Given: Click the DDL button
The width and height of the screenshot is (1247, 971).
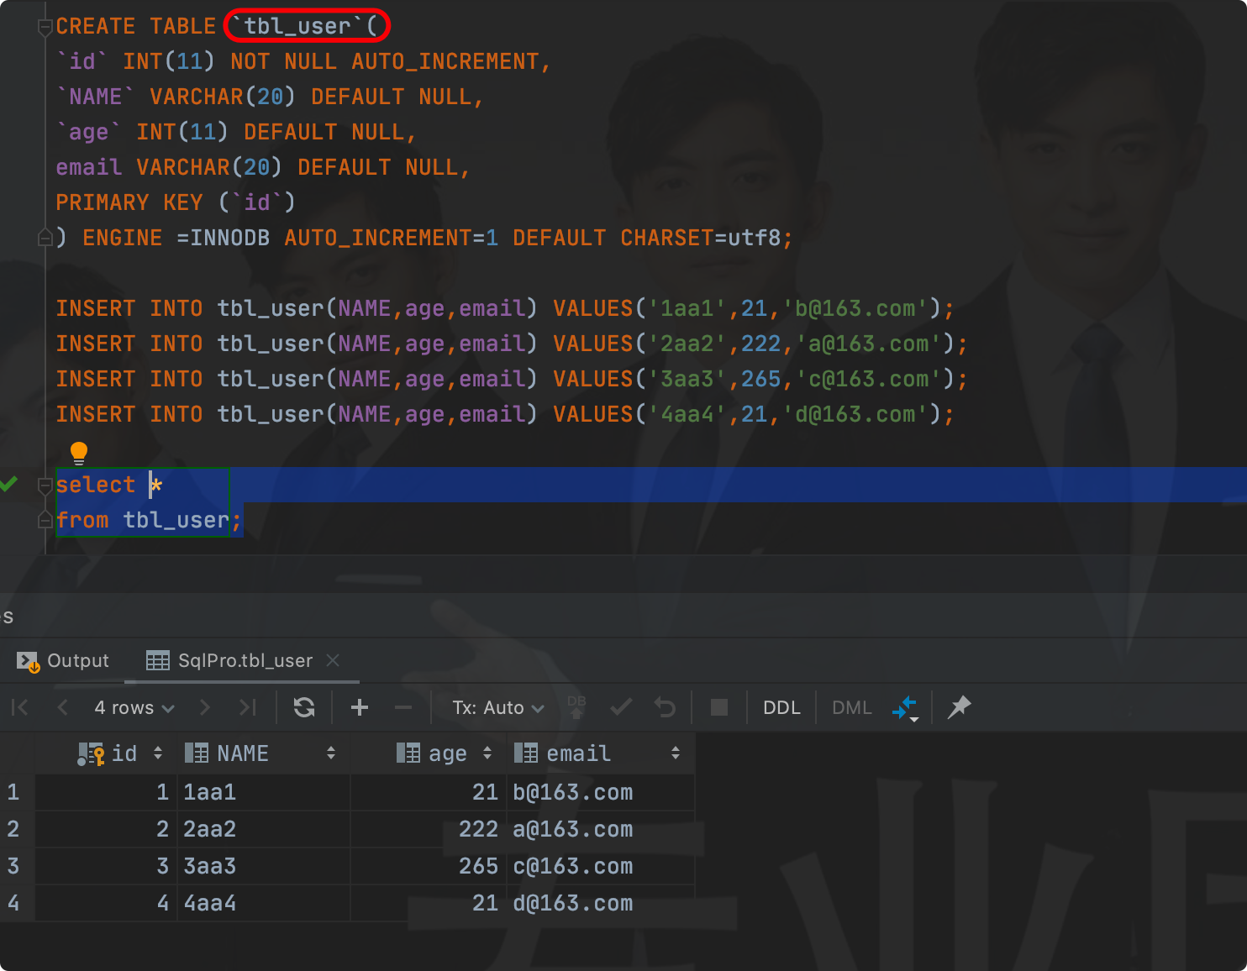Looking at the screenshot, I should coord(781,707).
